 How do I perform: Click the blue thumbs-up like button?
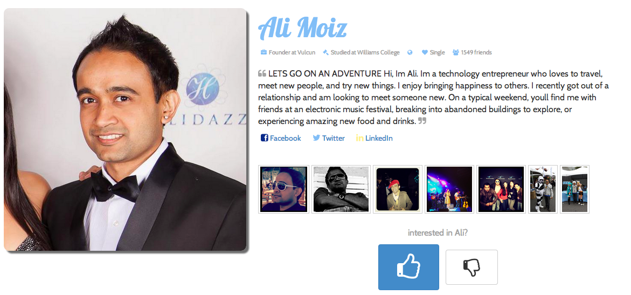[408, 267]
